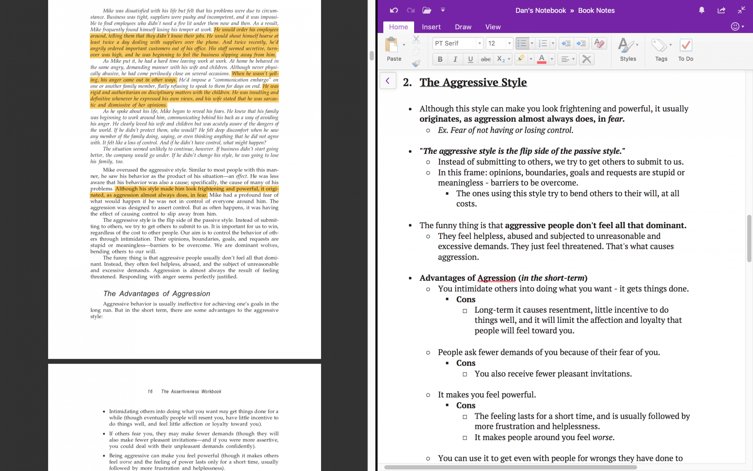Toggle the numbered list button
753x471 pixels.
[543, 43]
